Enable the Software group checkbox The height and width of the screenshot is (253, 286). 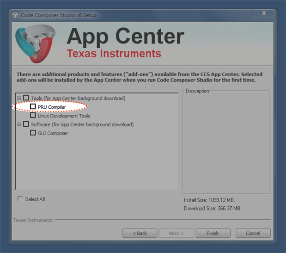click(x=26, y=124)
